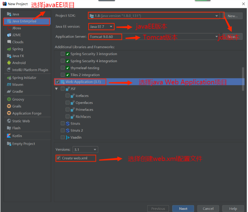The height and width of the screenshot is (212, 248).
Task: Check the Vaadin checkbox
Action: point(63,137)
